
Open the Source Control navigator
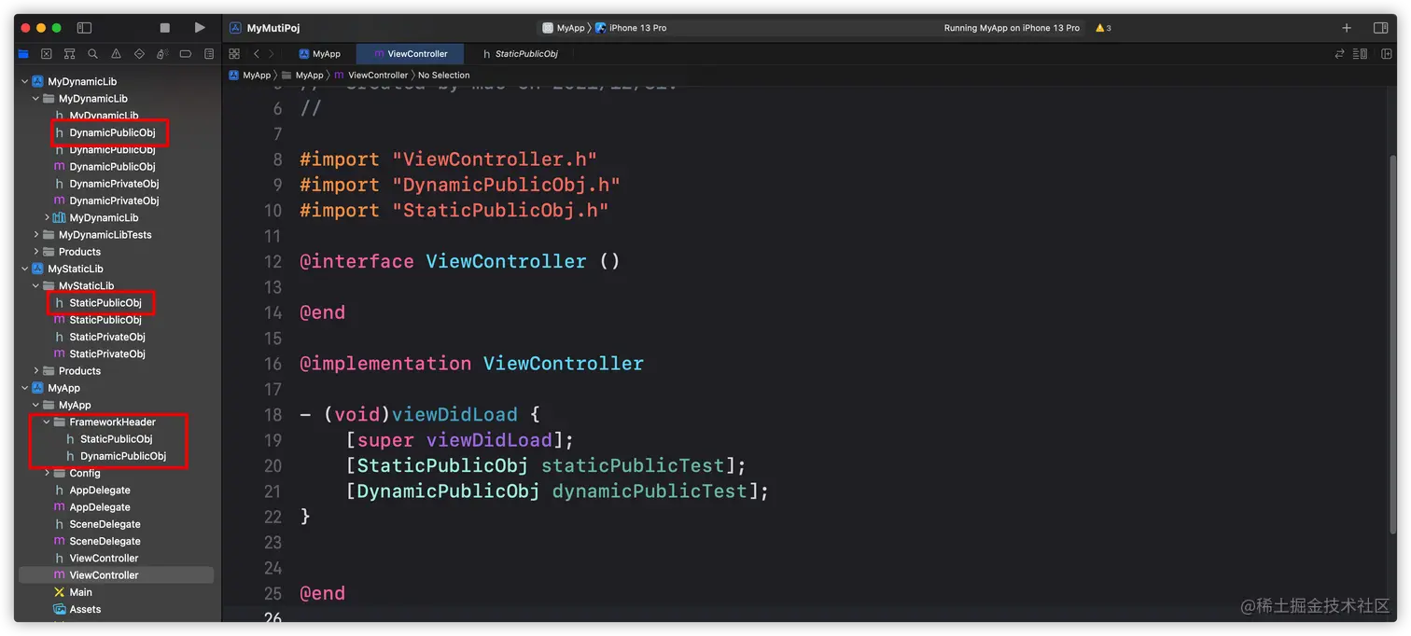(x=46, y=54)
